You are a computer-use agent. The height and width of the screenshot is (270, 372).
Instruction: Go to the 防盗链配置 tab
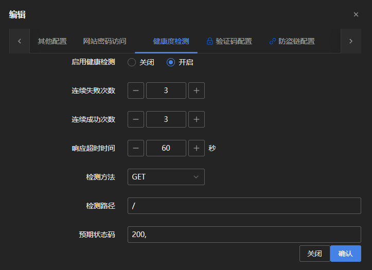pyautogui.click(x=292, y=41)
